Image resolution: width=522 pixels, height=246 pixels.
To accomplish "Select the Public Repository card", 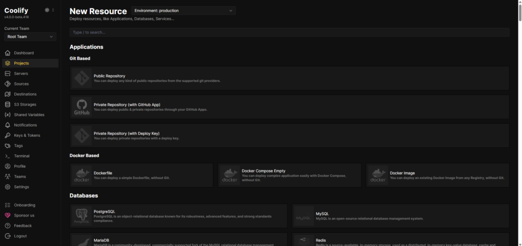I will (x=290, y=78).
